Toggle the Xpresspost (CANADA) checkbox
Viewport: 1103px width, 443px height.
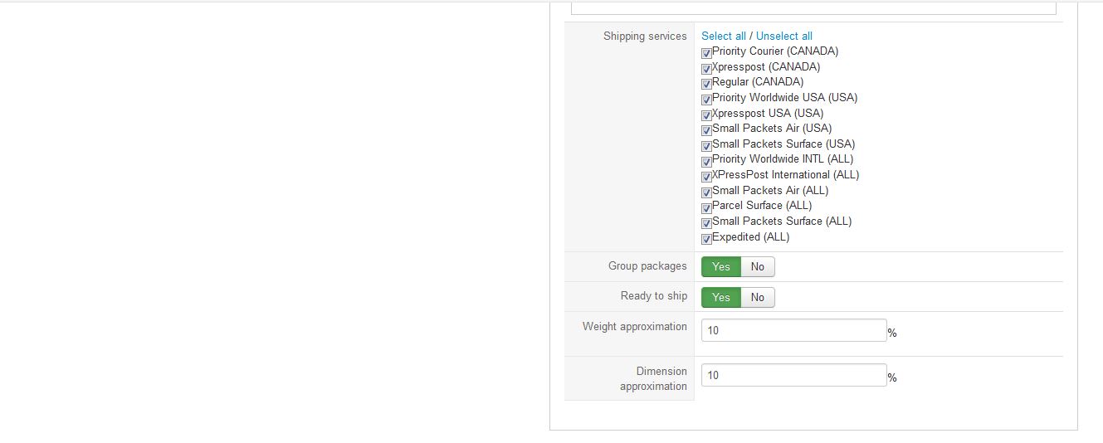coord(706,69)
